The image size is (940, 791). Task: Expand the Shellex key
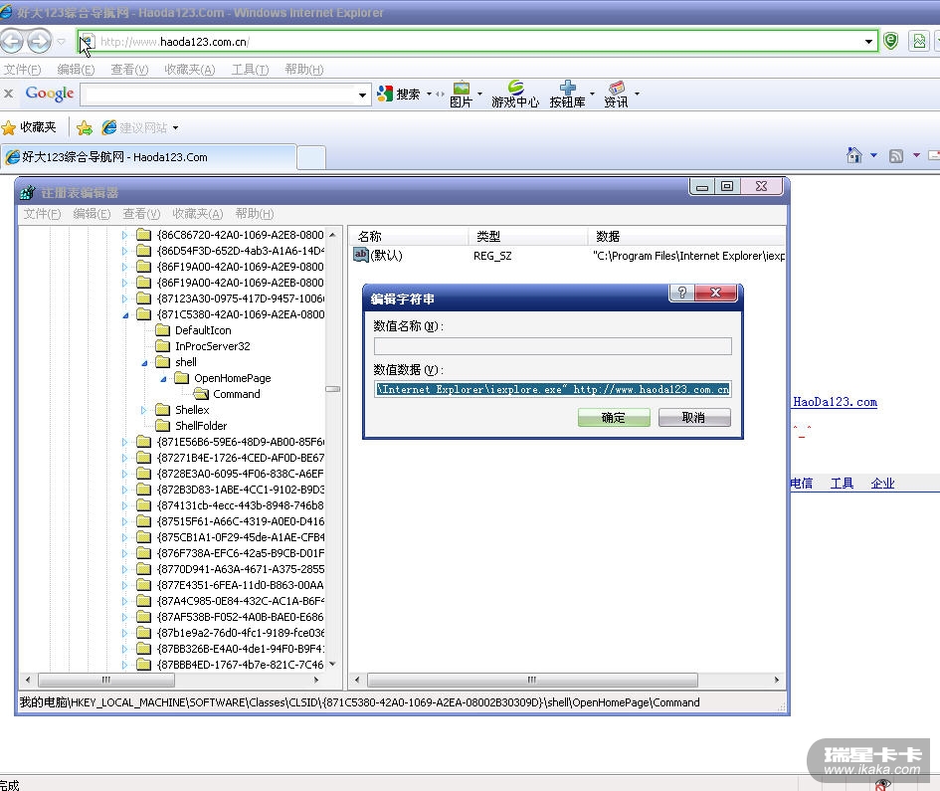143,410
